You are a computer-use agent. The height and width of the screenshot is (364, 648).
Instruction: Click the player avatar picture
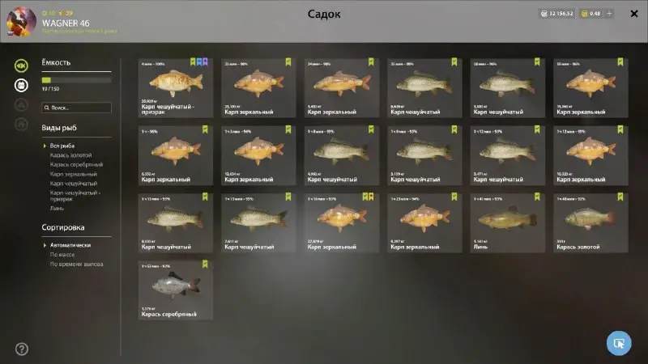click(21, 22)
